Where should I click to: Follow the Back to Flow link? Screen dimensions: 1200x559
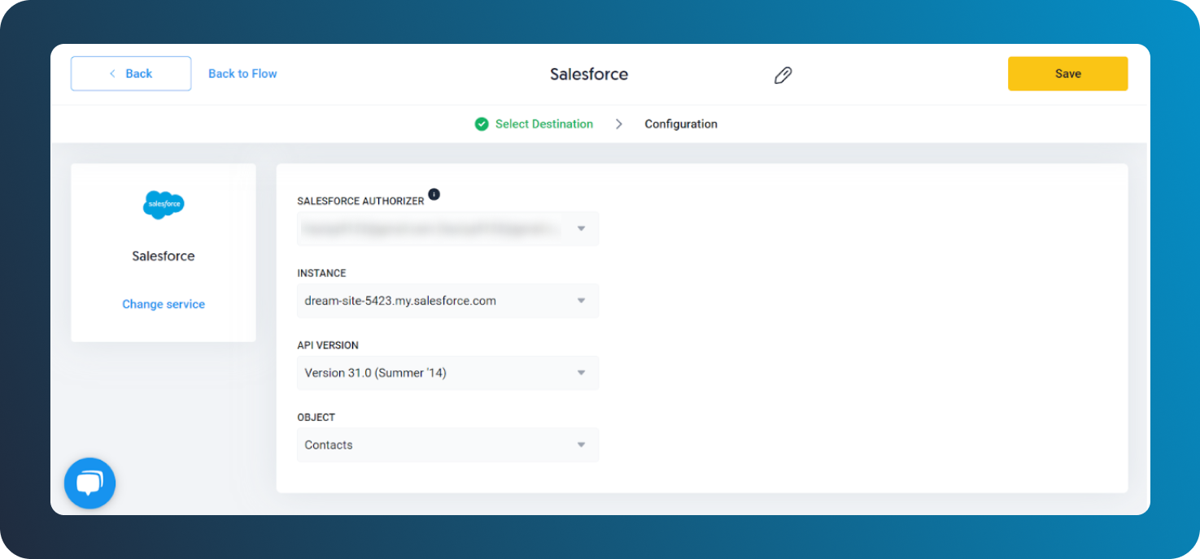pyautogui.click(x=242, y=73)
